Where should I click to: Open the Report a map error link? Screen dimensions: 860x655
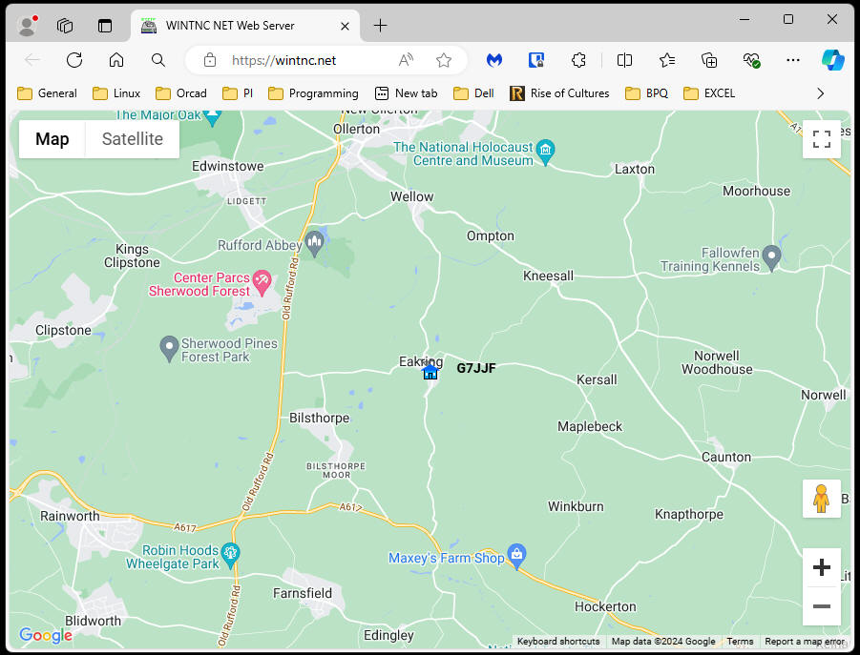pos(805,642)
